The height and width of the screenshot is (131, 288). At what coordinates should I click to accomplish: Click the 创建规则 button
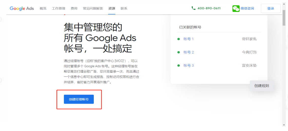tap(262, 86)
